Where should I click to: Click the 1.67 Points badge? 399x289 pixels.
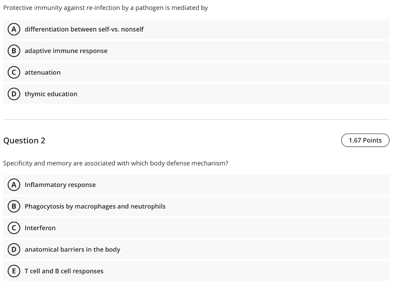[365, 140]
